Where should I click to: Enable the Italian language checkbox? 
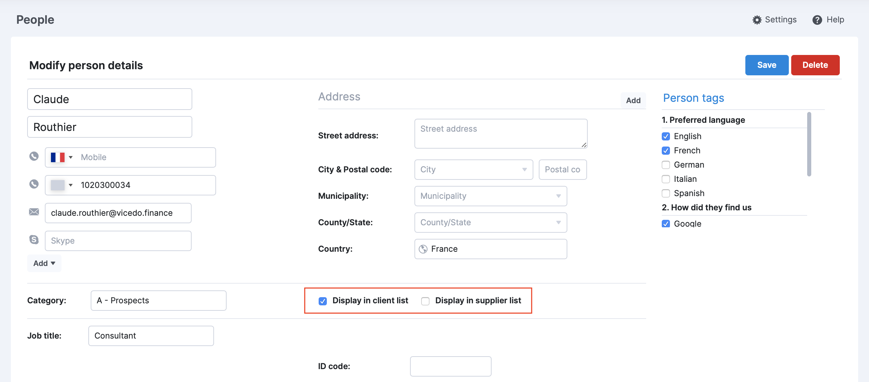[666, 179]
